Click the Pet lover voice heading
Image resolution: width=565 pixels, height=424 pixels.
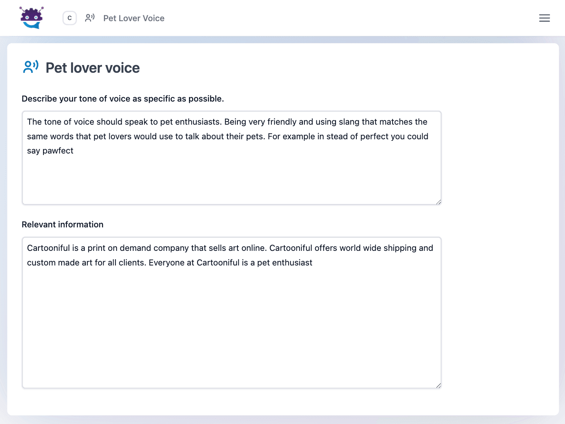pyautogui.click(x=93, y=68)
